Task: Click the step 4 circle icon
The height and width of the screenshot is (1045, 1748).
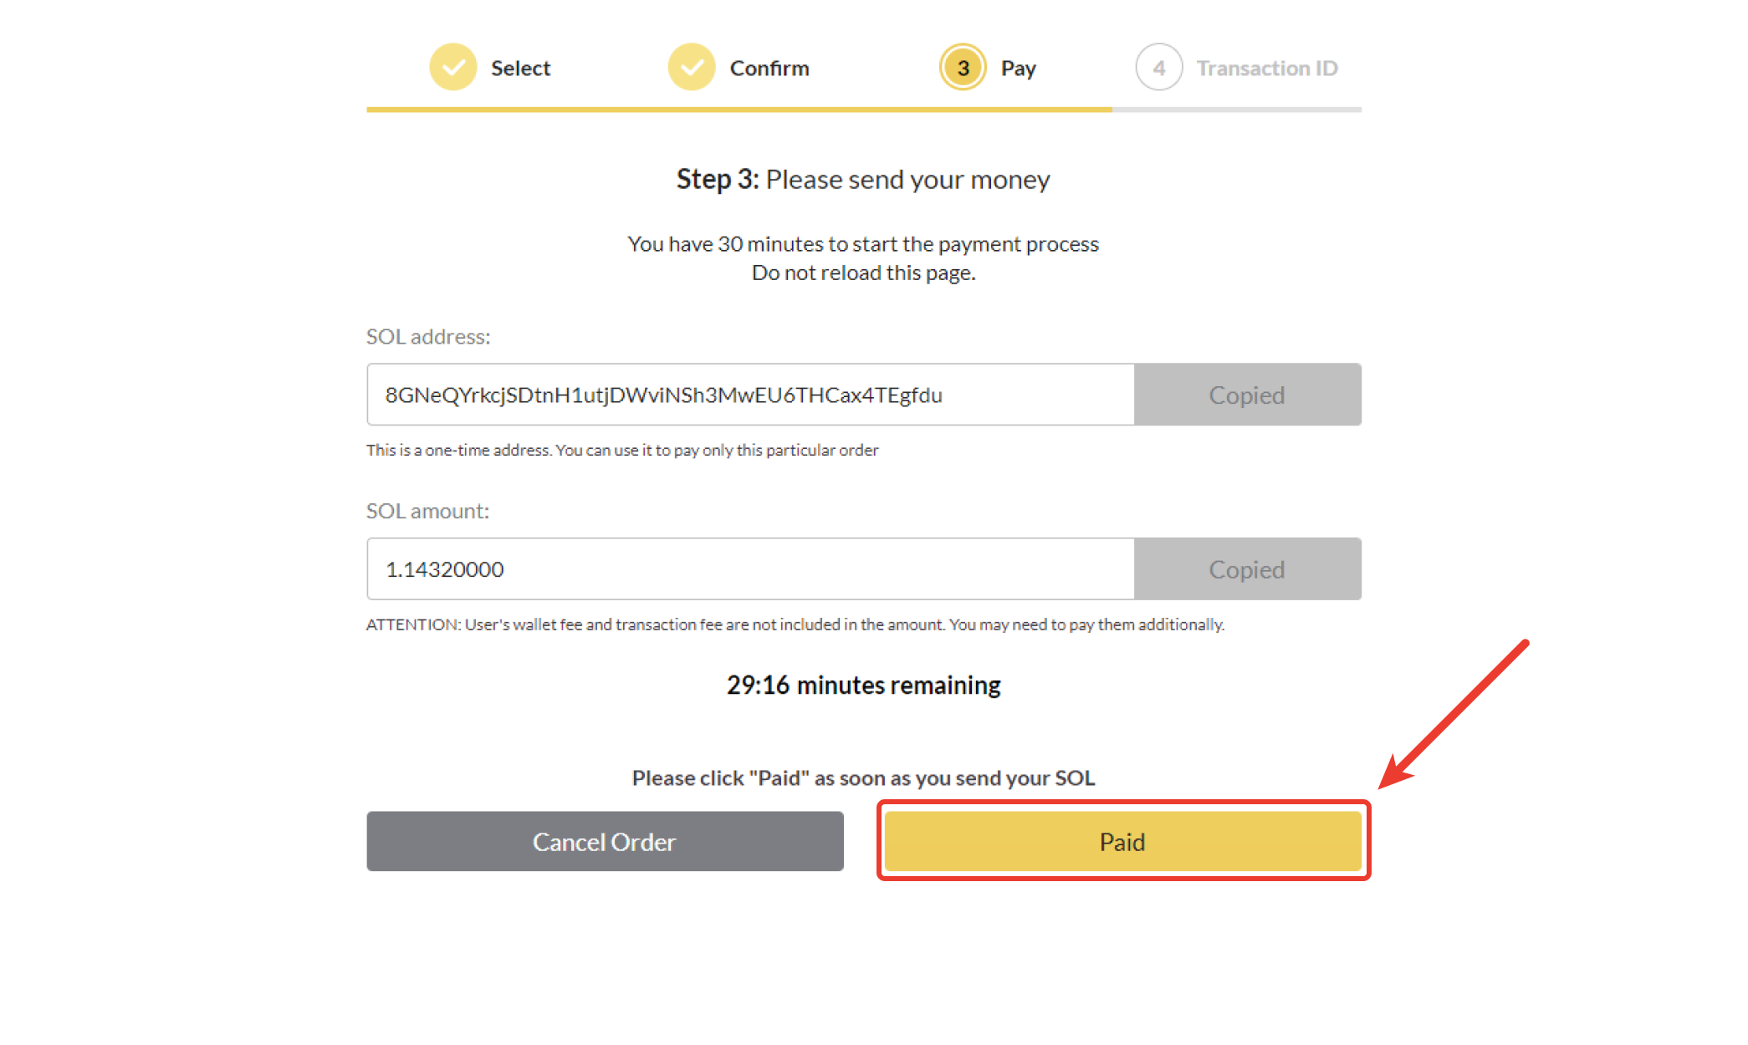Action: pyautogui.click(x=1158, y=68)
